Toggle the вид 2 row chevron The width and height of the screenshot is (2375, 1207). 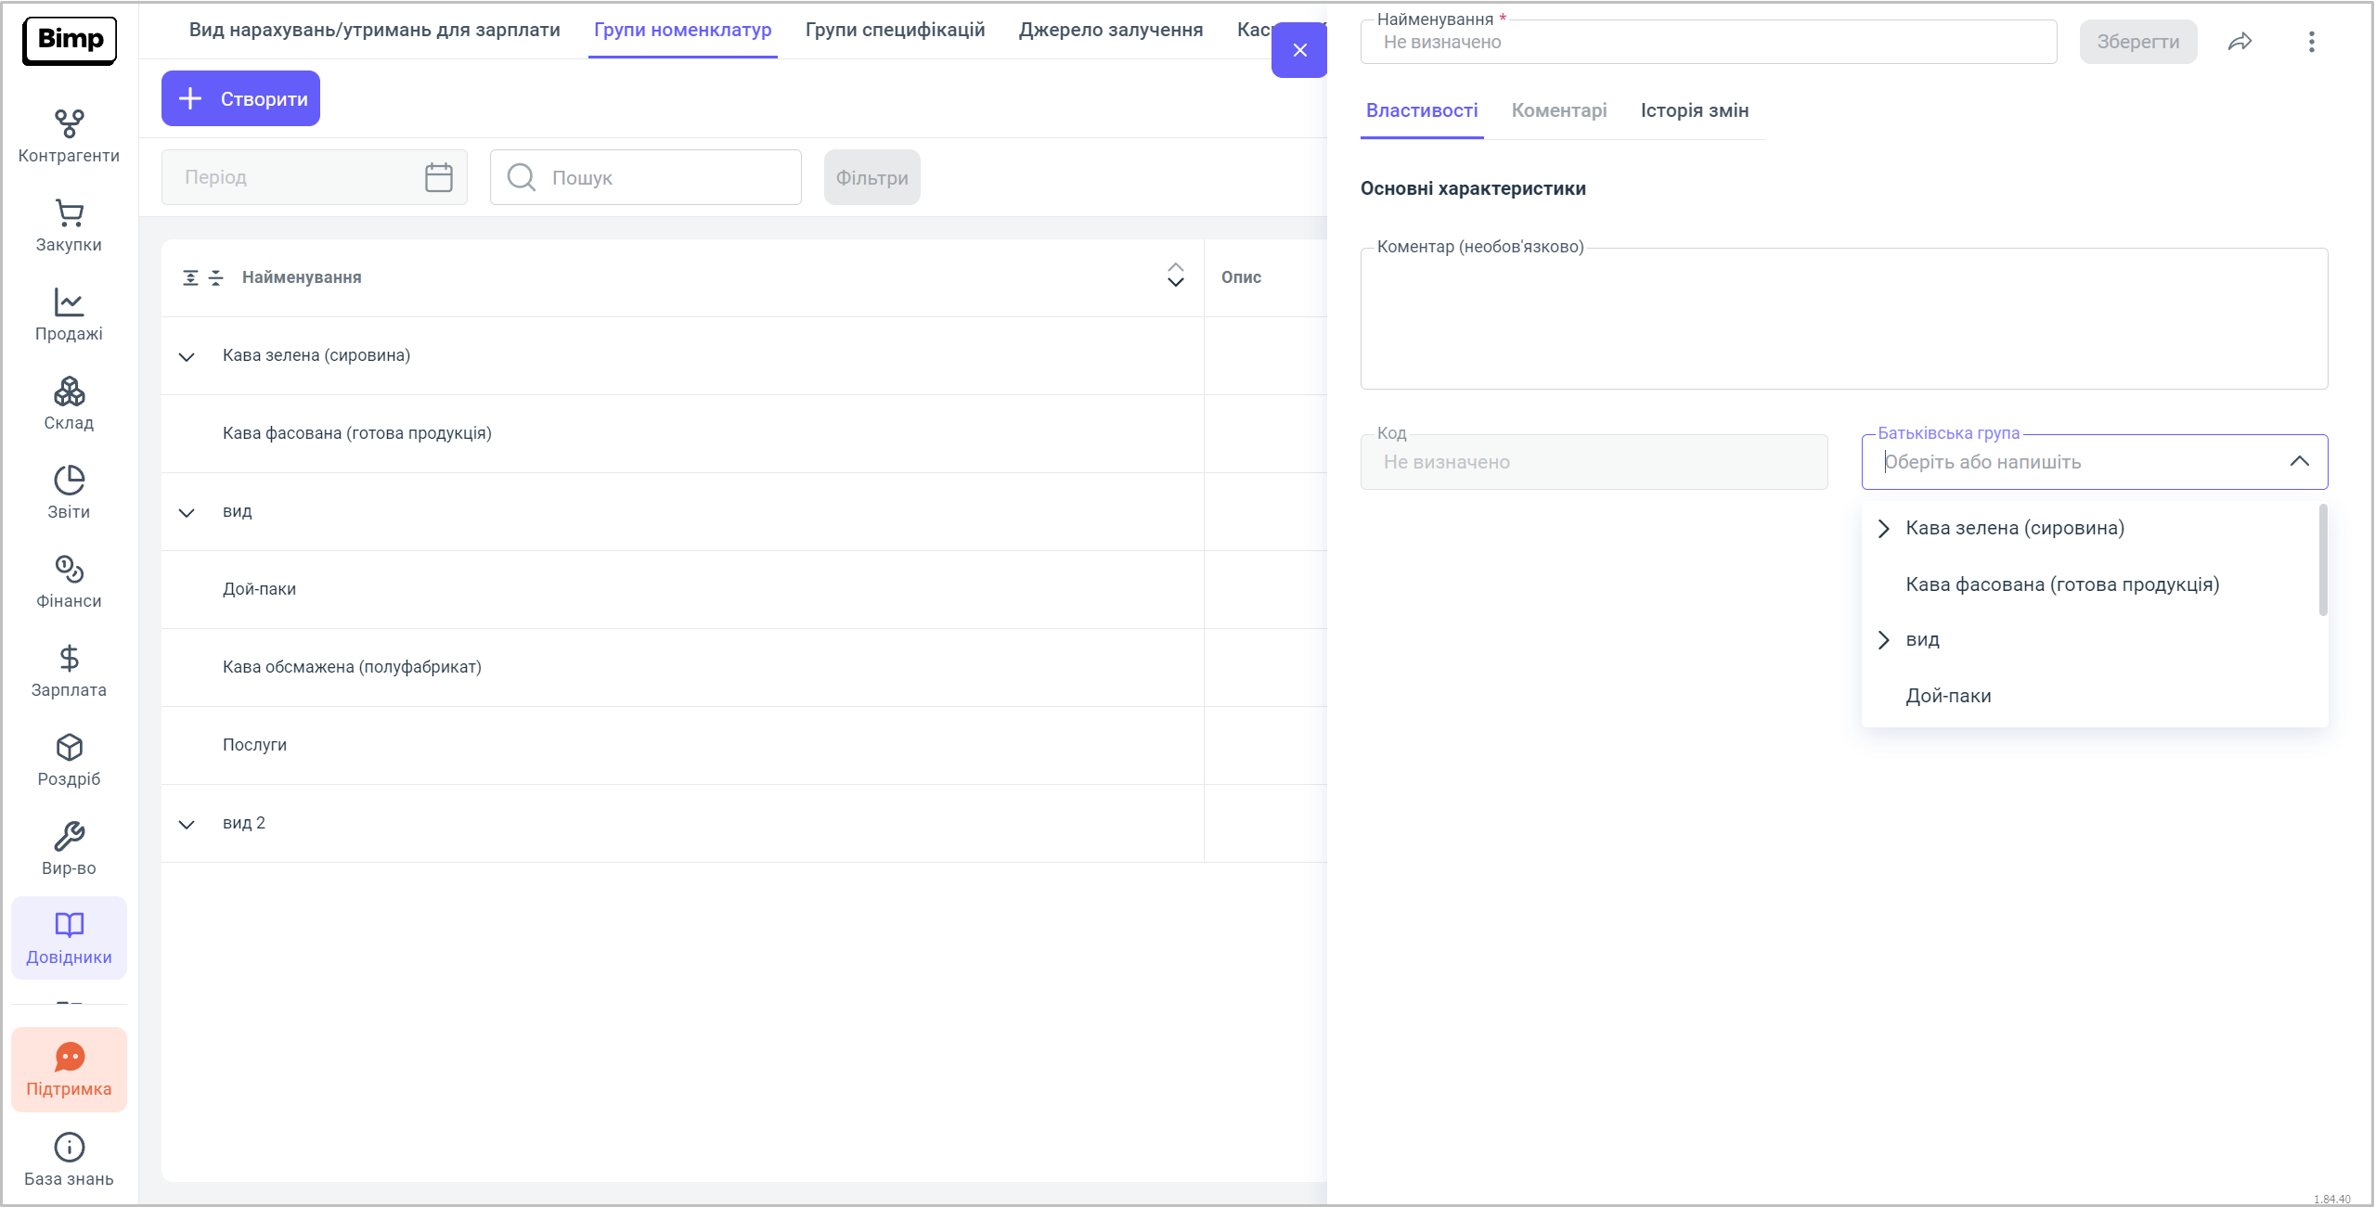click(187, 824)
